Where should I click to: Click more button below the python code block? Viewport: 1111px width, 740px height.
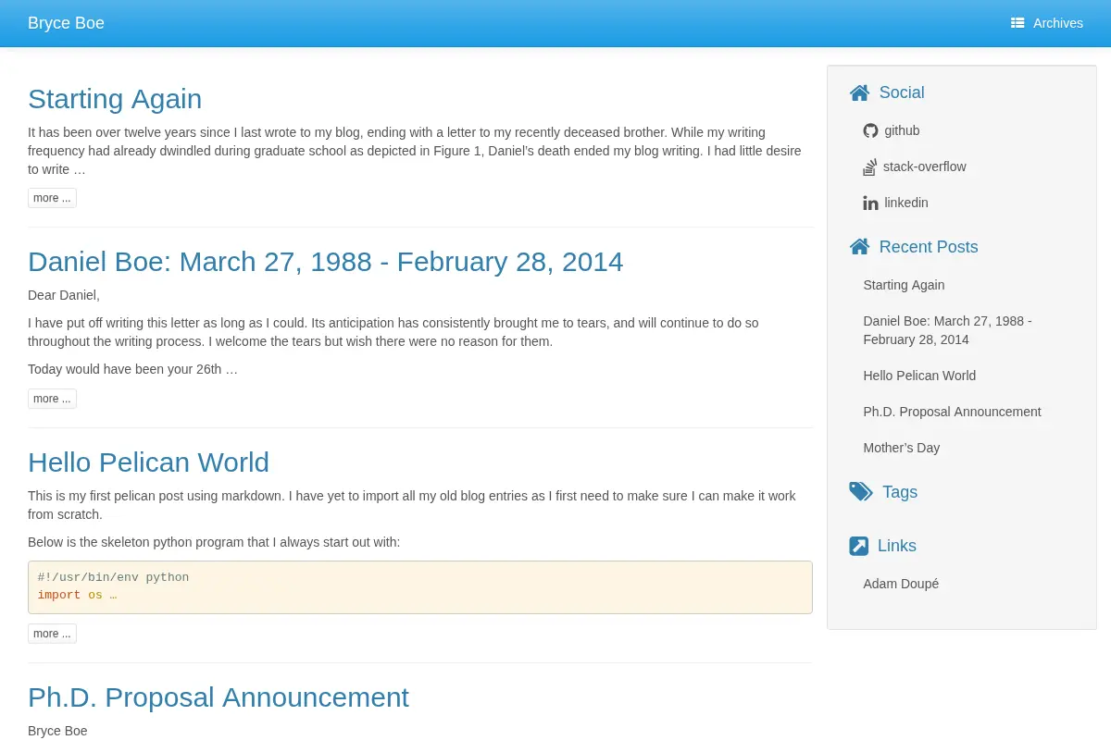pos(52,634)
